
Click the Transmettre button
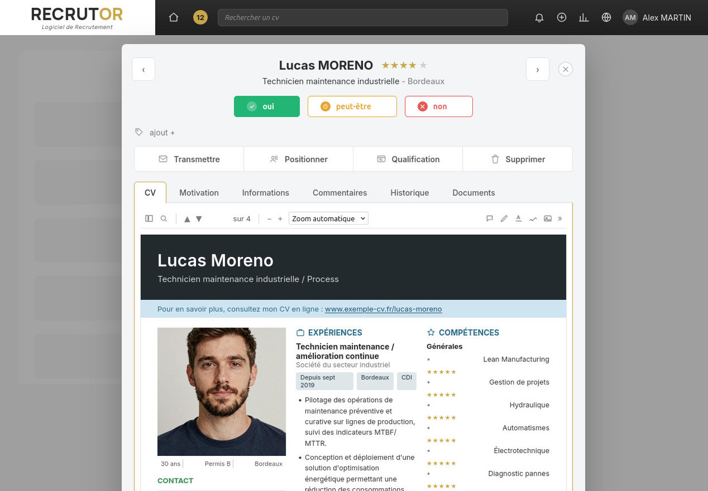(189, 159)
